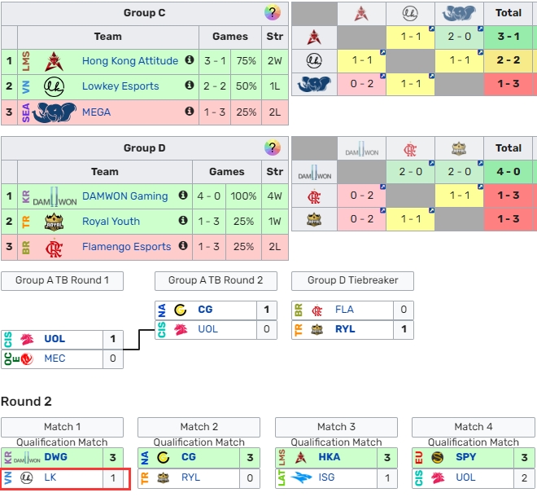
Task: Open info icon for Flamengo Esports
Action: pyautogui.click(x=183, y=246)
